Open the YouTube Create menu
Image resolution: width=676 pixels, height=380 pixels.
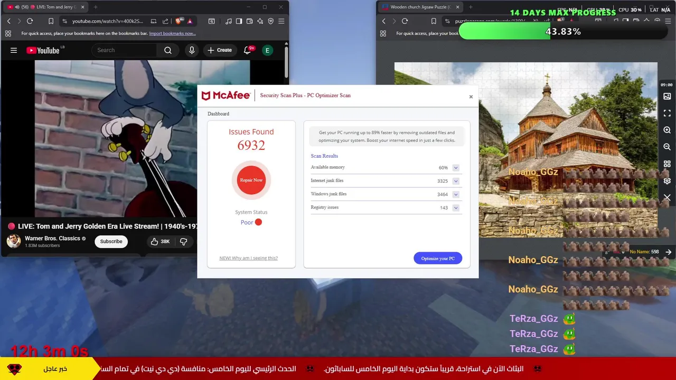[x=220, y=50]
